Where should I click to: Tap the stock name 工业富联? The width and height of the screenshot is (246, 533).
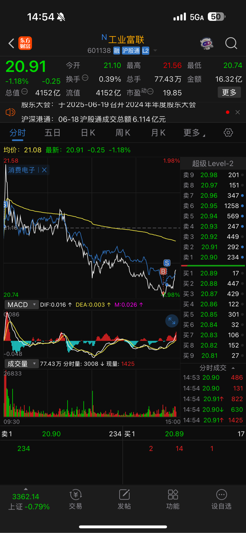[x=126, y=40]
